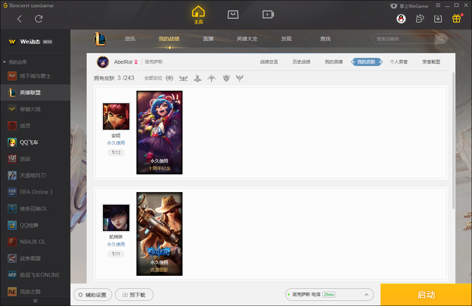
Task: Click the summoner search magnifier button
Action: pyautogui.click(x=441, y=39)
